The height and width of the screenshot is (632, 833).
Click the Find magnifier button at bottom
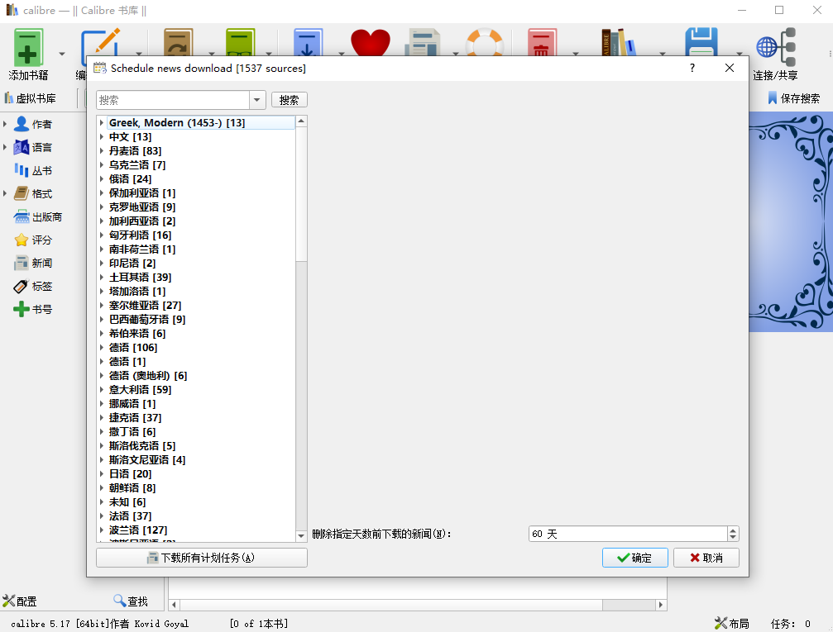[131, 601]
